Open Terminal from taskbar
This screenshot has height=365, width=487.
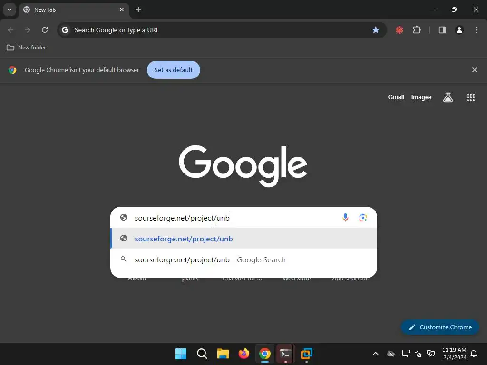tap(286, 354)
